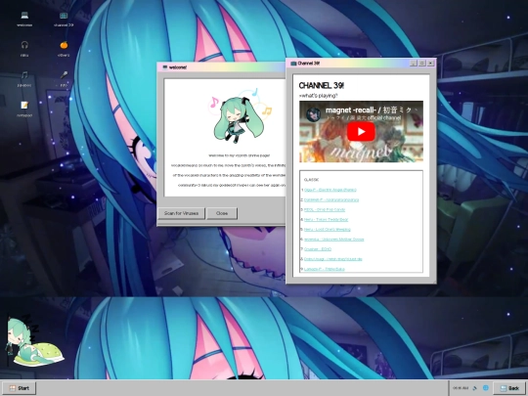Play the magnet -recall- YouTube video
This screenshot has width=528, height=396.
point(361,131)
